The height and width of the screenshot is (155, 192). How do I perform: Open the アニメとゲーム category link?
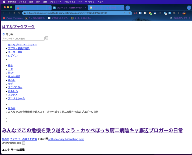16,99
